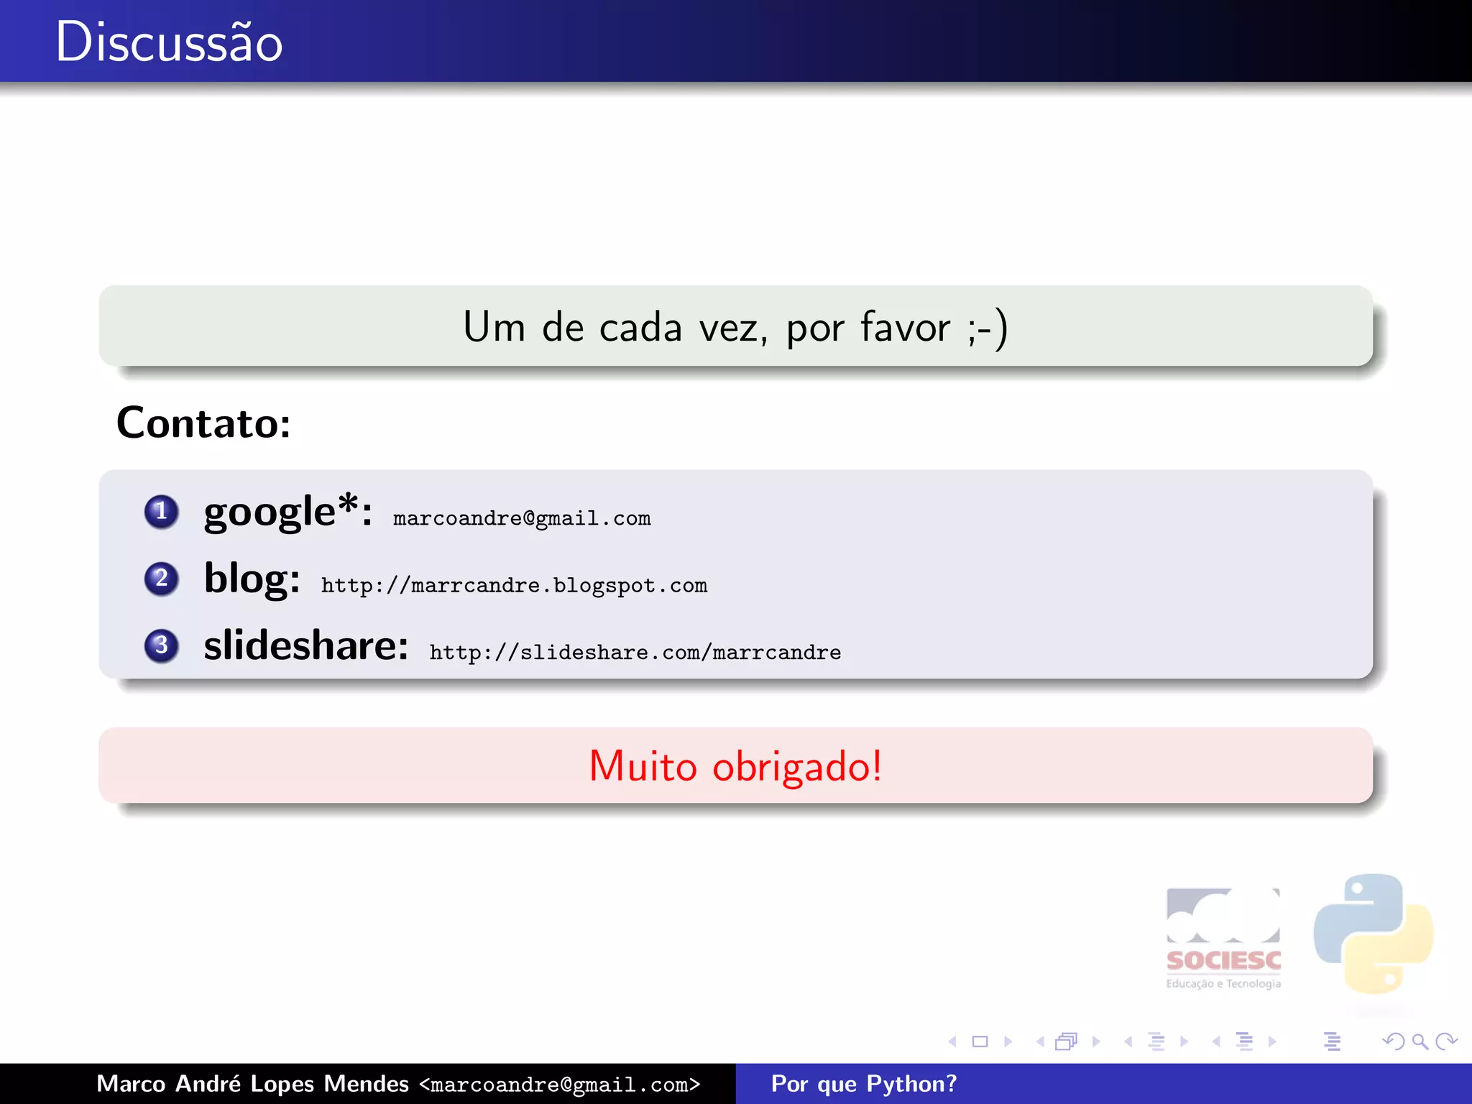
Task: Click author name Marco André Lopes Mendes
Action: pos(253,1084)
